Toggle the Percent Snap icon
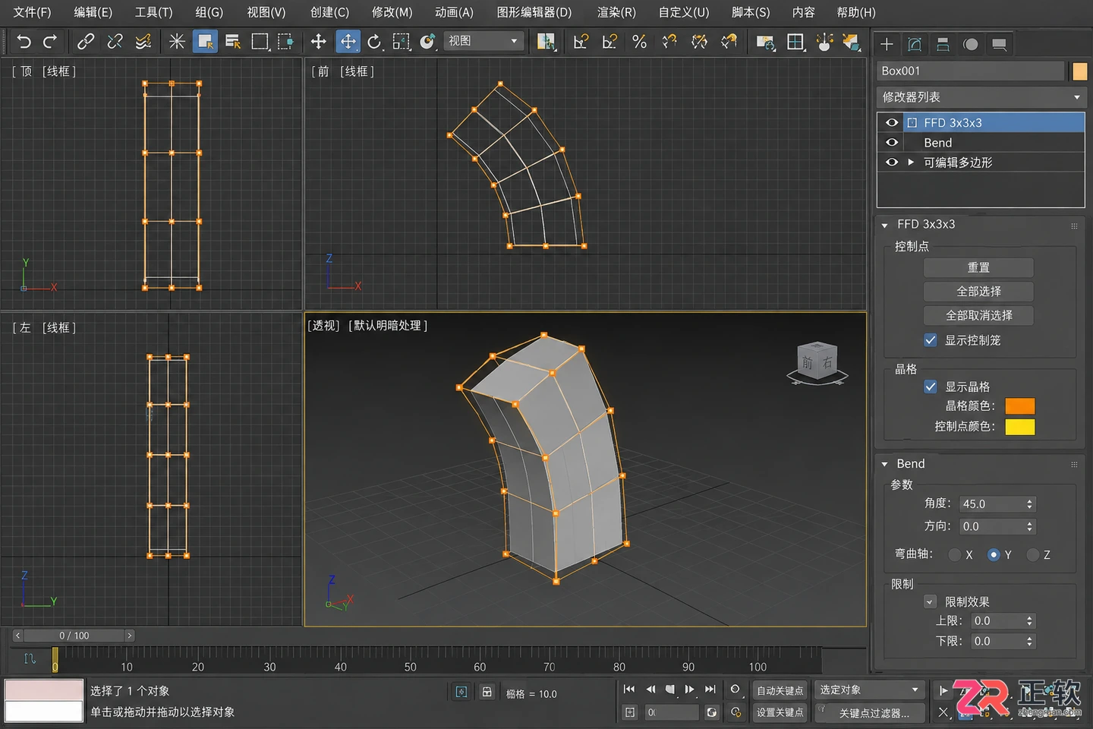 [640, 42]
